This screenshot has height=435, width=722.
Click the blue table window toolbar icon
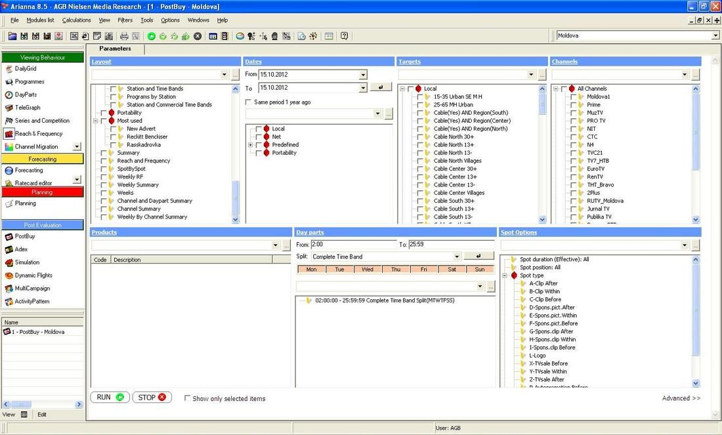(x=213, y=36)
